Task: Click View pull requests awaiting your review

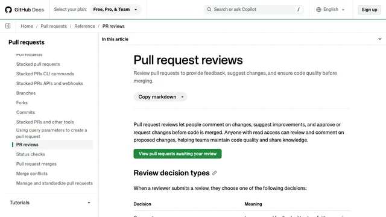Action: (177, 154)
